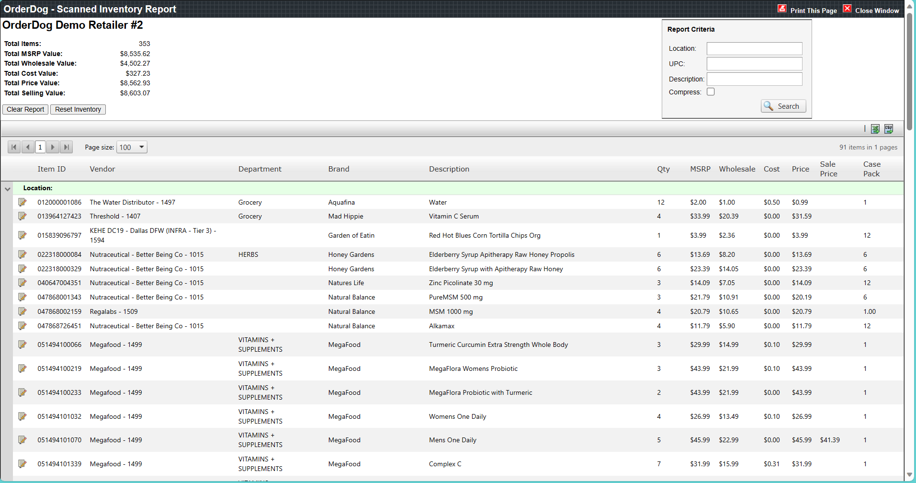Open the Page size dropdown
Viewport: 916px width, 483px height.
pos(132,147)
